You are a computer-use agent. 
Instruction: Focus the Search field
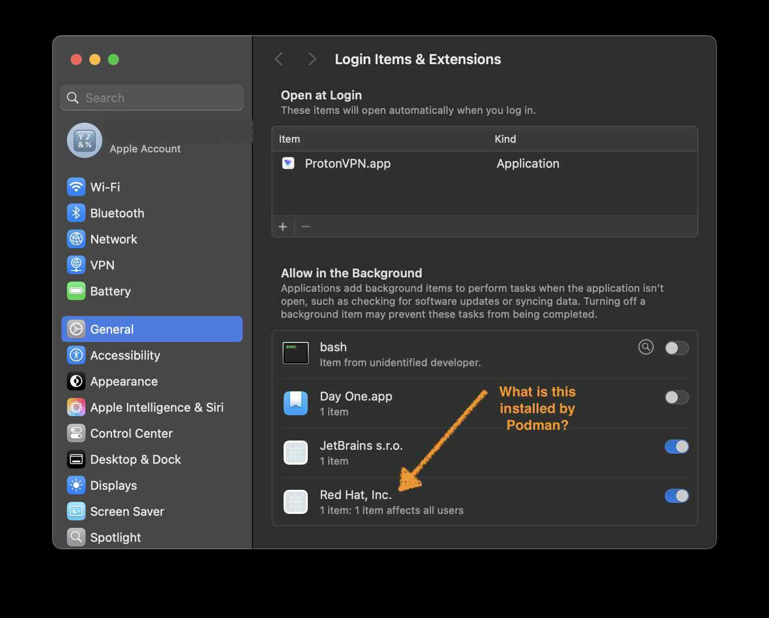coord(152,98)
